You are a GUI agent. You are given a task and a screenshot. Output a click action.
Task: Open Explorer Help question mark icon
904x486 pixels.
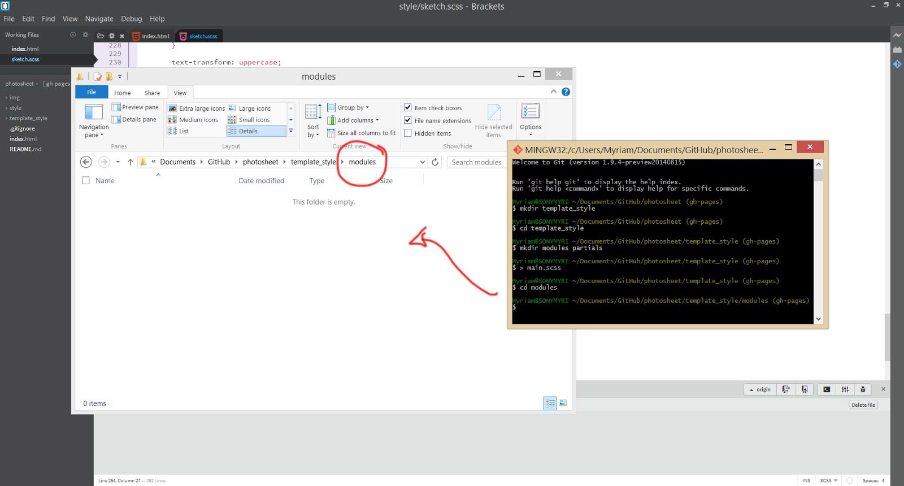[566, 92]
